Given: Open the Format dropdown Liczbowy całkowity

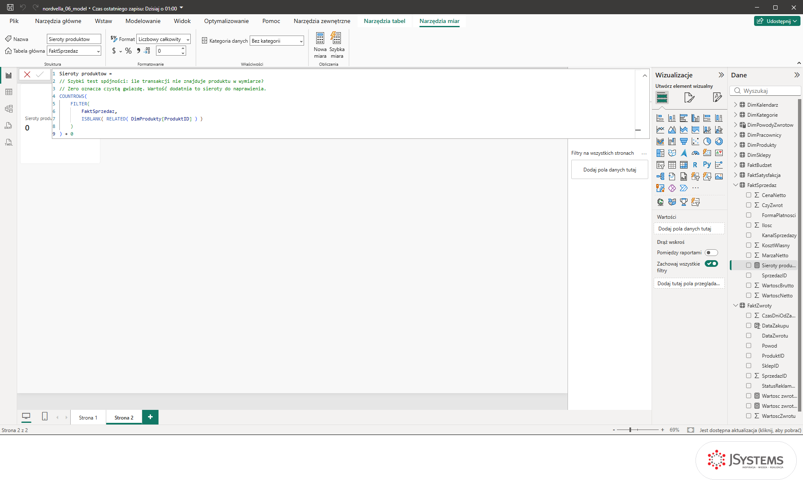Looking at the screenshot, I should point(164,39).
